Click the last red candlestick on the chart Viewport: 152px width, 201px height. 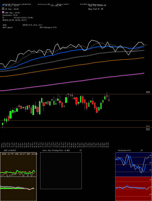click(x=109, y=100)
